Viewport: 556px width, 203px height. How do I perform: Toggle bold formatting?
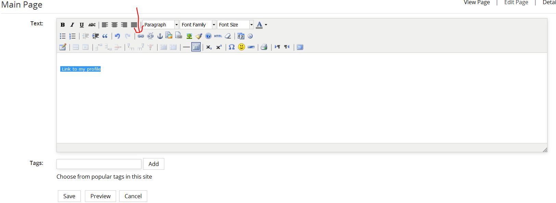tap(63, 25)
